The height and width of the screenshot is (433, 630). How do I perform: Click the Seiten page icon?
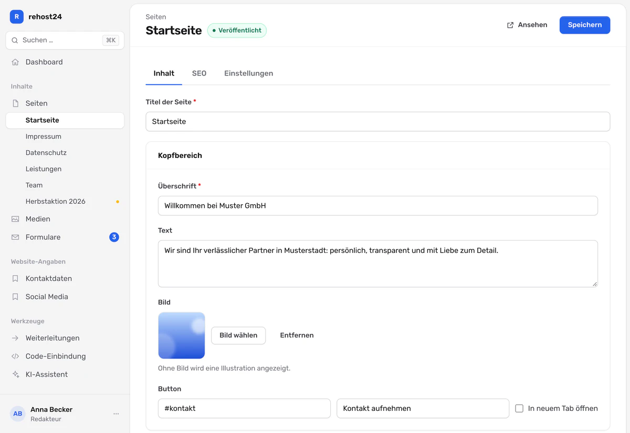click(15, 103)
